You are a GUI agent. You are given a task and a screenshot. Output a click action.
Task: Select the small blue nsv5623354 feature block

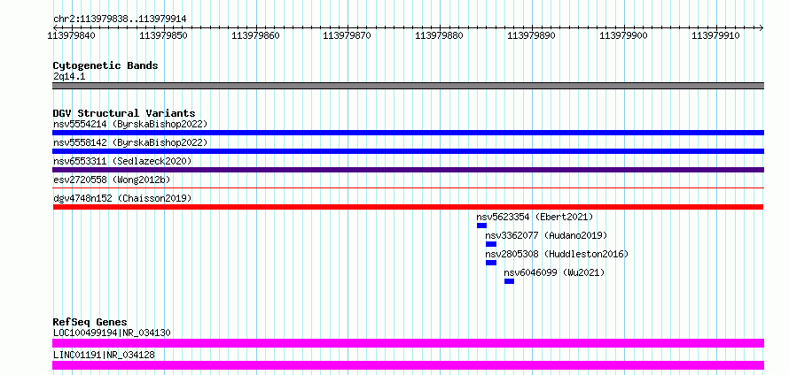pos(481,226)
